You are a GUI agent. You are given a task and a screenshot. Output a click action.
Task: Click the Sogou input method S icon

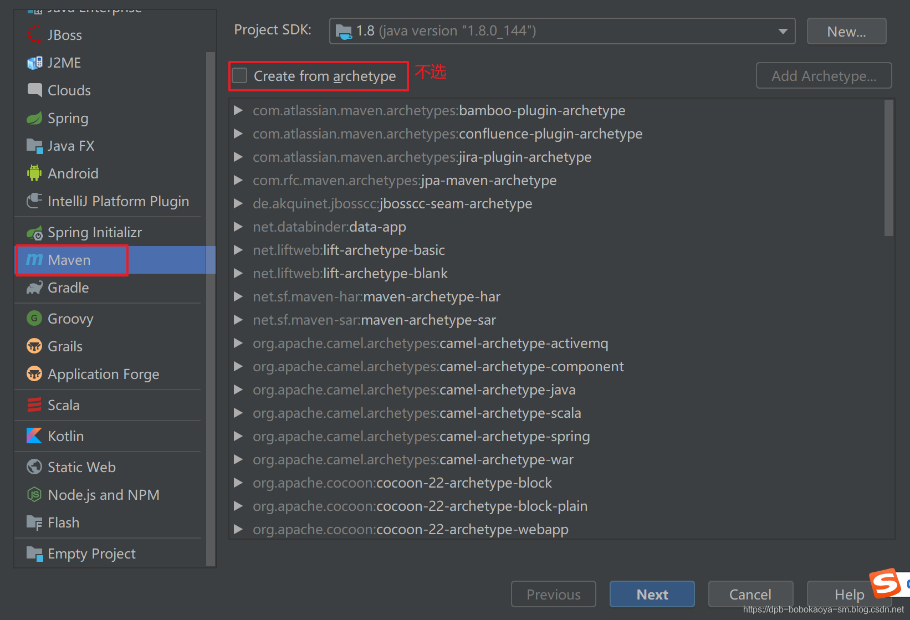[885, 583]
